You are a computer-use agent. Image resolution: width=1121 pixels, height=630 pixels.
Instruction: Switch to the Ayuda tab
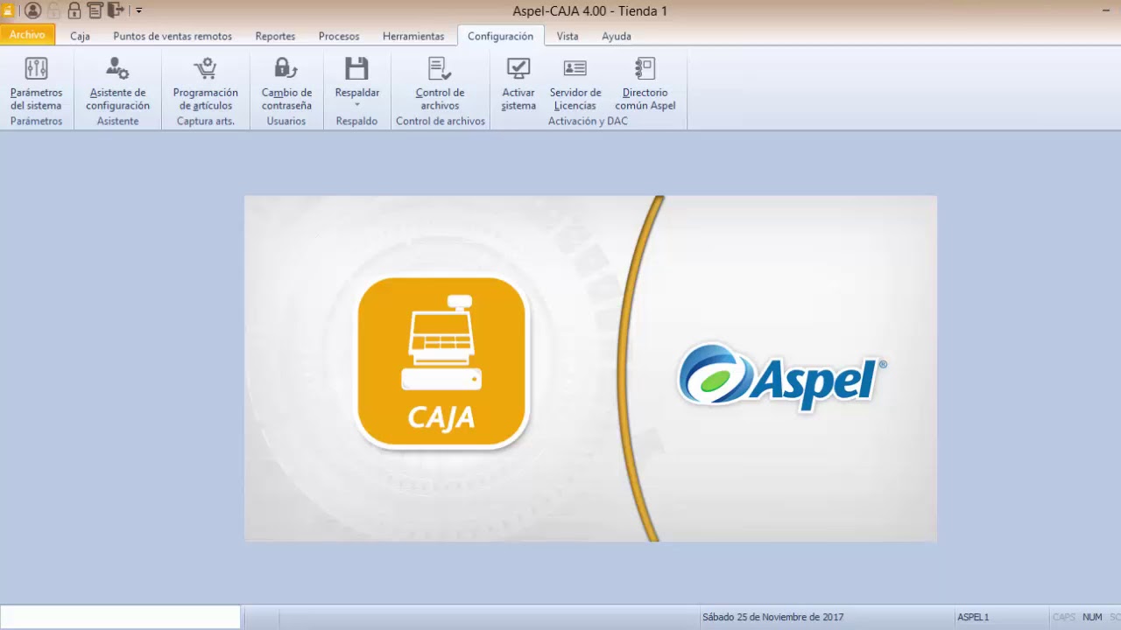tap(617, 36)
